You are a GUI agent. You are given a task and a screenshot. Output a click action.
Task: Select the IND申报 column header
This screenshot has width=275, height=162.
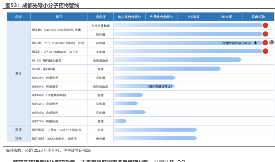point(226,17)
